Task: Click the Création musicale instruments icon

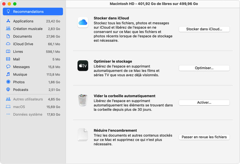Action: coord(8,29)
